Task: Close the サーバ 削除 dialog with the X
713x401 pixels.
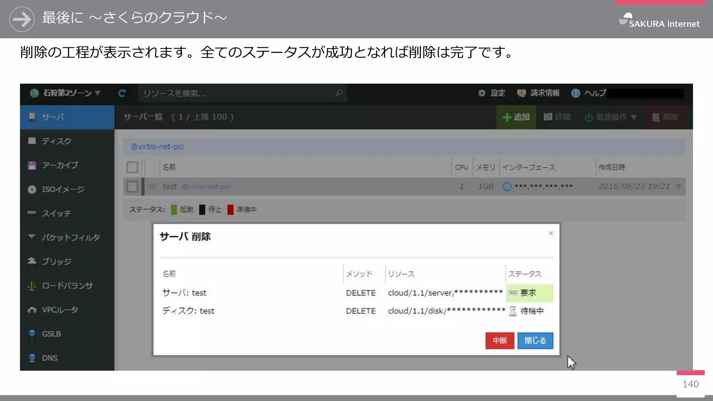Action: pos(551,233)
